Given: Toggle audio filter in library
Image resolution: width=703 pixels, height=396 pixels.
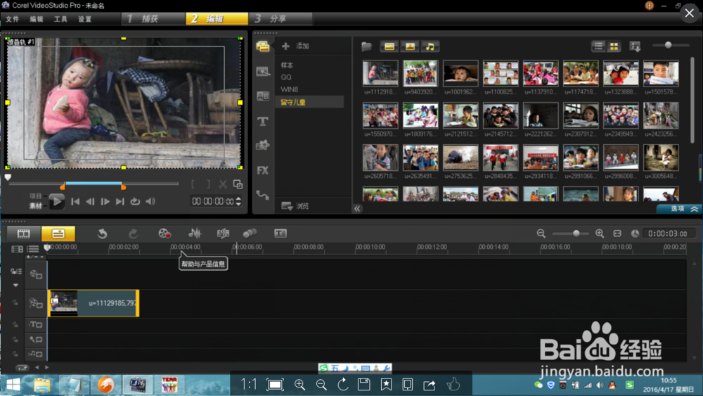Looking at the screenshot, I should tap(430, 46).
